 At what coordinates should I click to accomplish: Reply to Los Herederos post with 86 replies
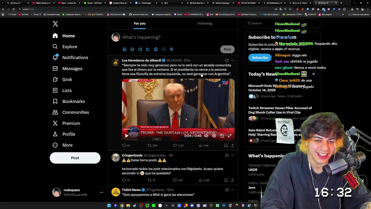point(126,145)
